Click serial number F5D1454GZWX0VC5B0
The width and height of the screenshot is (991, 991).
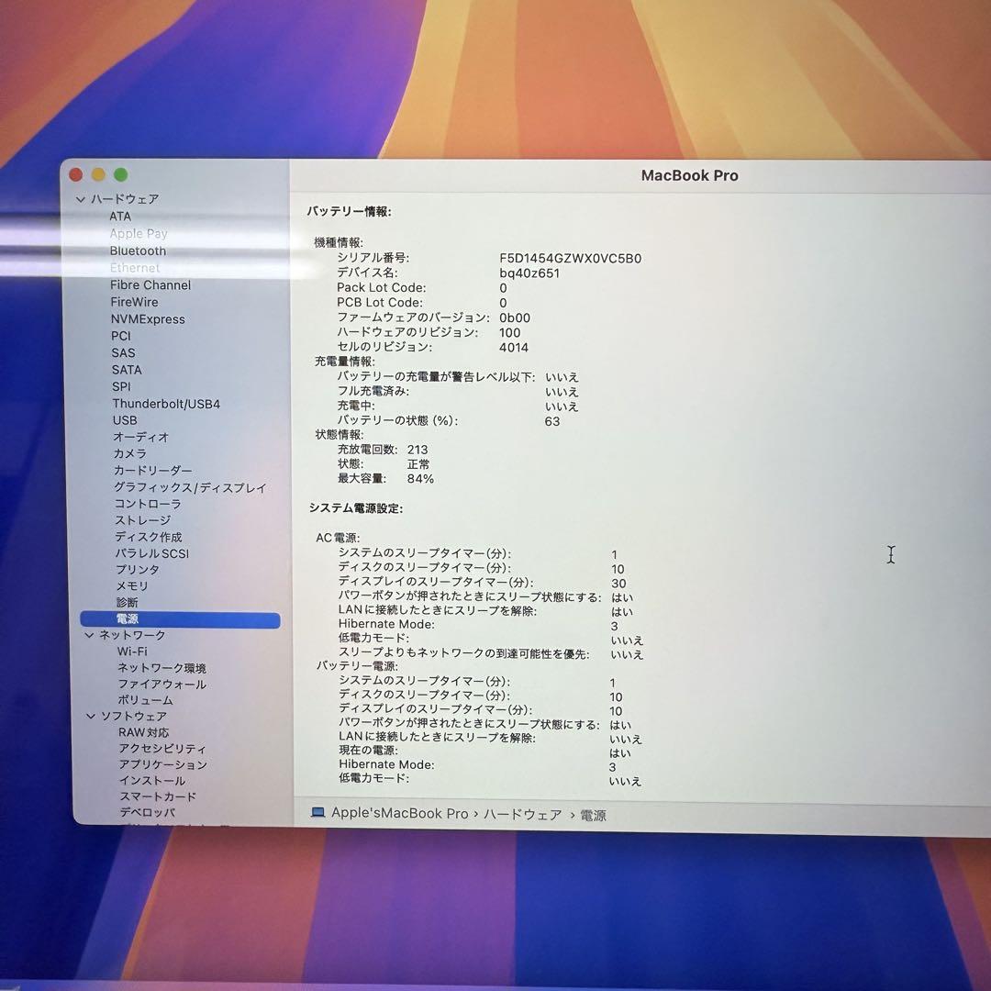pos(570,259)
